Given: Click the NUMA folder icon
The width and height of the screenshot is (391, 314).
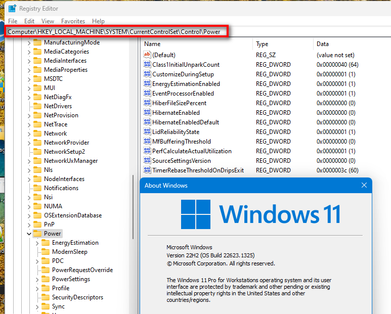Looking at the screenshot, I should (x=37, y=206).
